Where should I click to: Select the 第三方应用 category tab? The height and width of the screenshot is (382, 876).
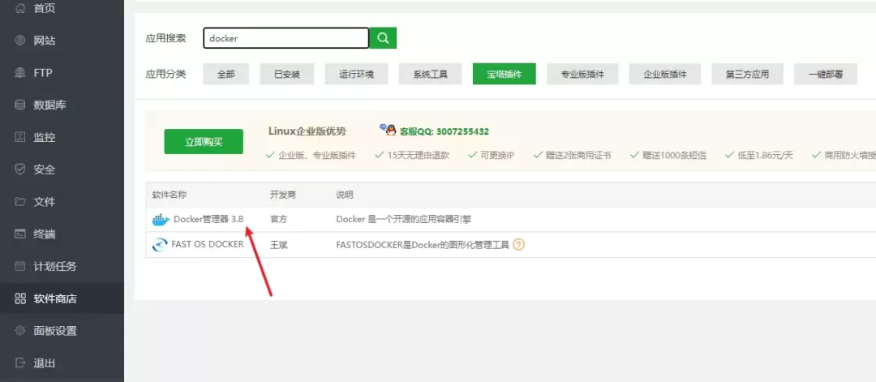pyautogui.click(x=748, y=74)
